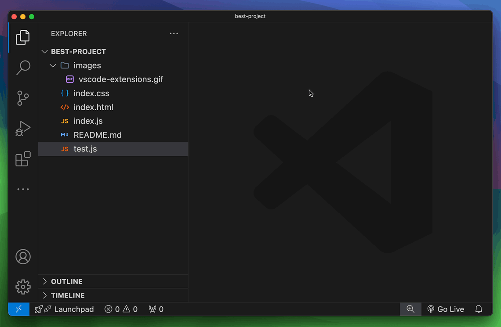Image resolution: width=501 pixels, height=327 pixels.
Task: Maximize the window with the green button
Action: pyautogui.click(x=32, y=17)
